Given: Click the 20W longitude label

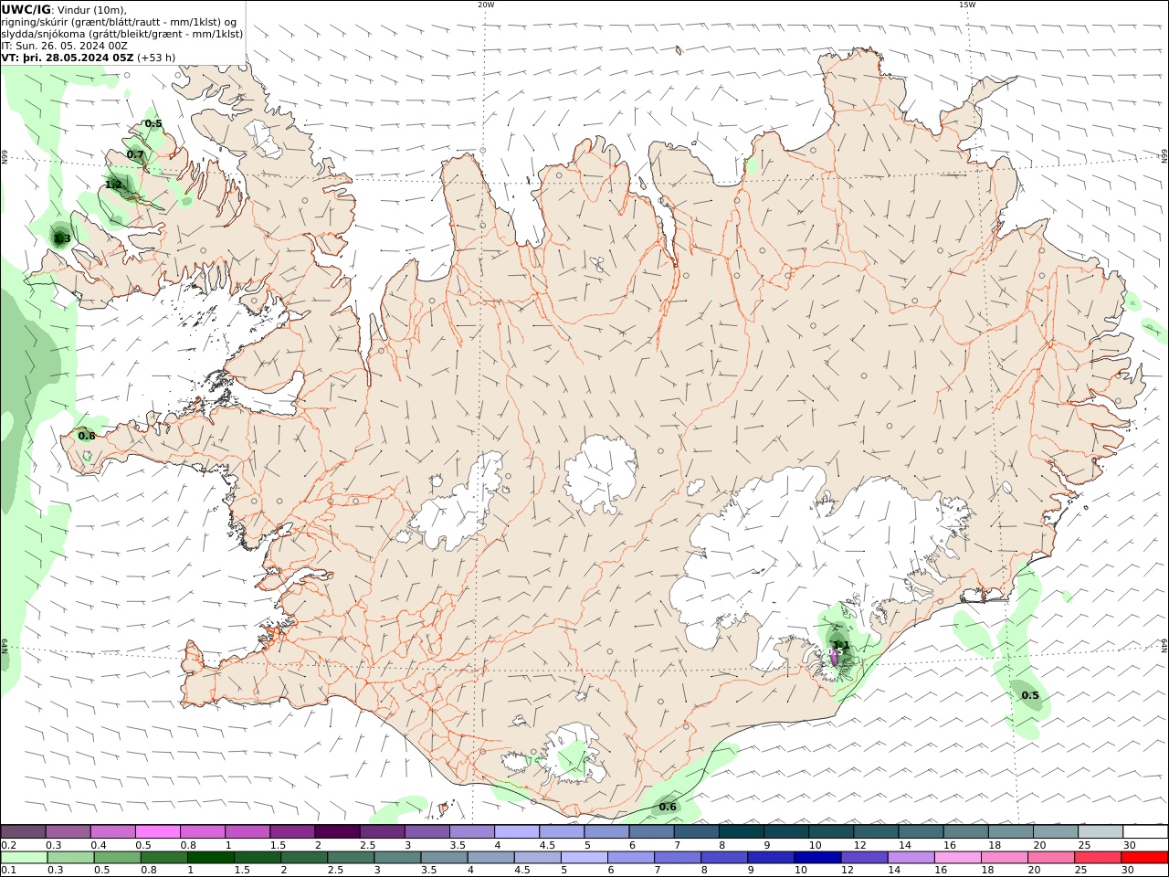Looking at the screenshot, I should [x=486, y=5].
